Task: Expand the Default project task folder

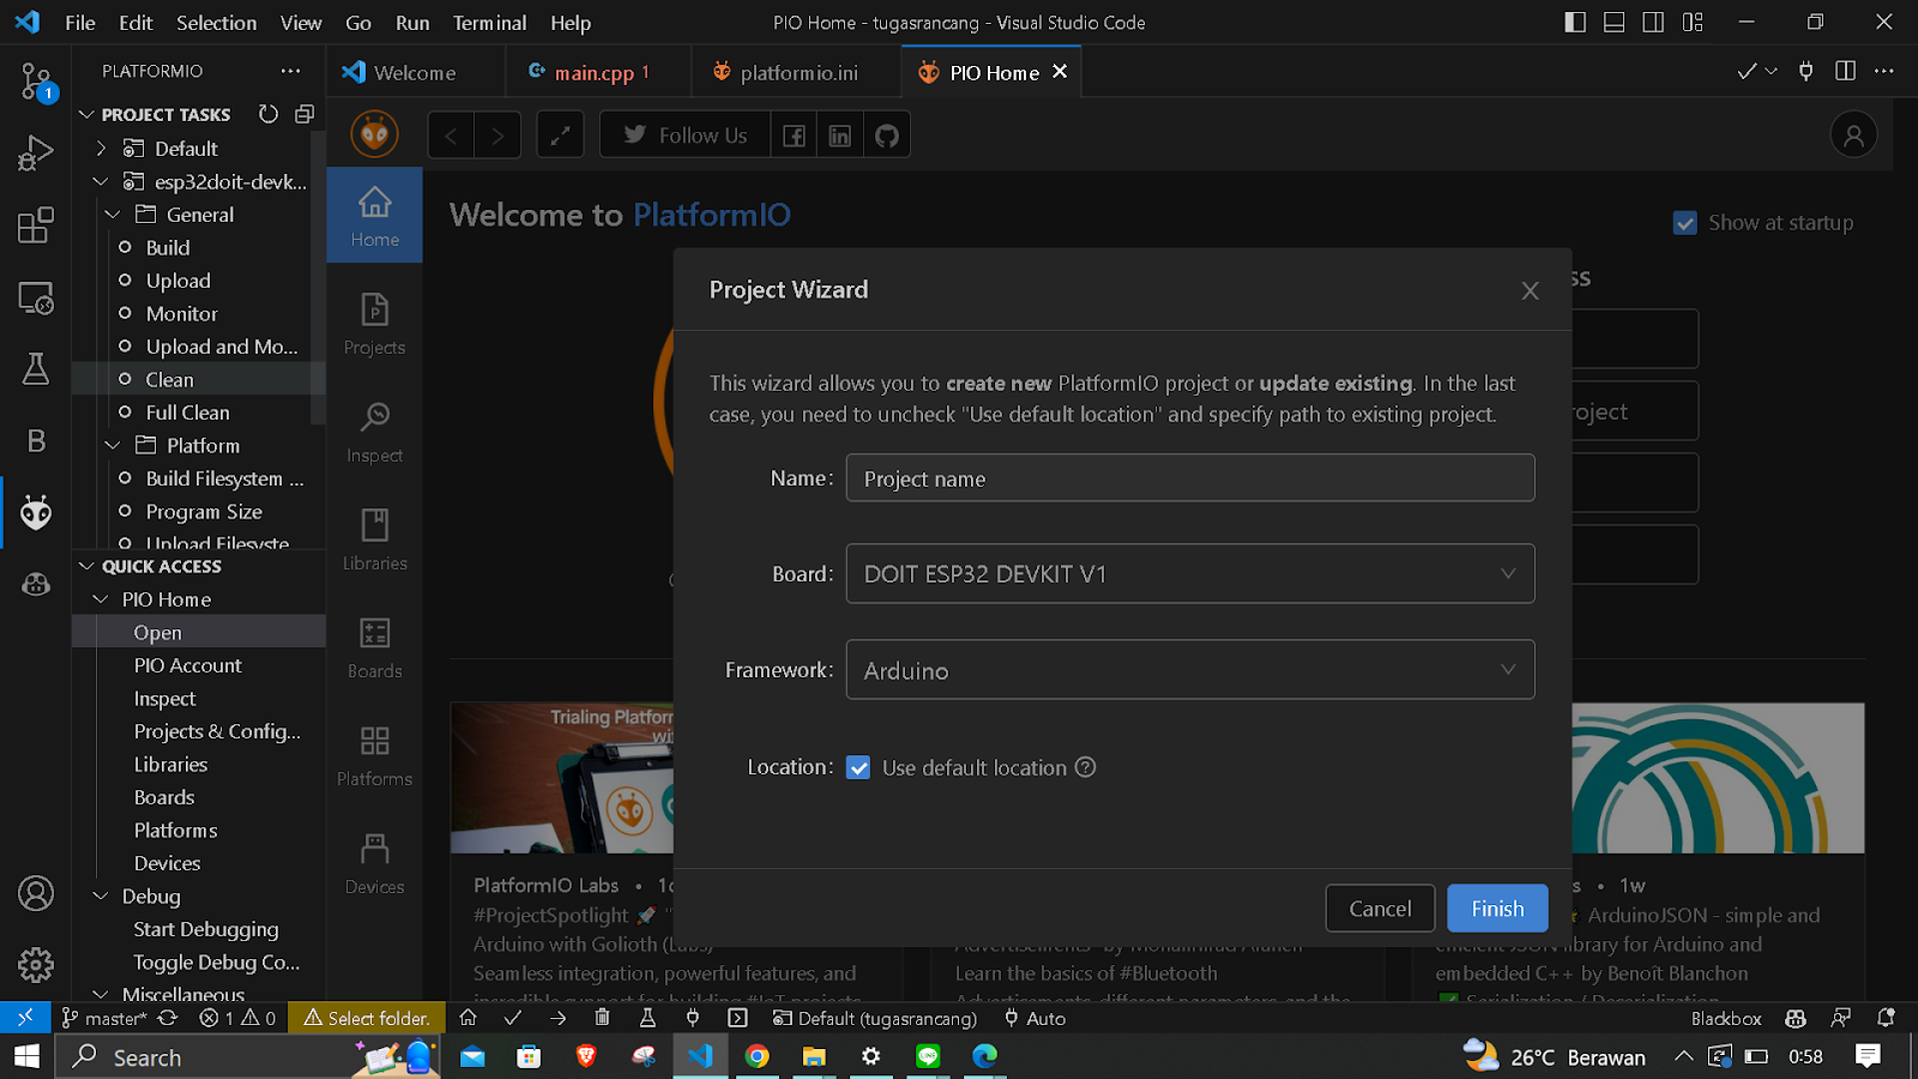Action: pyautogui.click(x=101, y=148)
